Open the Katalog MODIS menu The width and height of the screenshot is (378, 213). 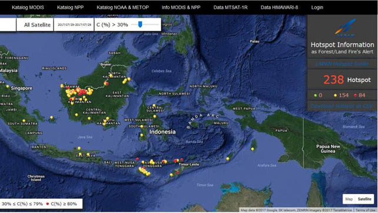point(28,8)
